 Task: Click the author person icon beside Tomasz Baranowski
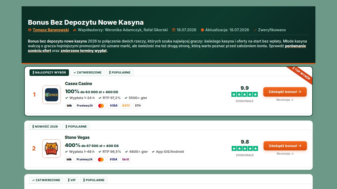tap(30, 30)
